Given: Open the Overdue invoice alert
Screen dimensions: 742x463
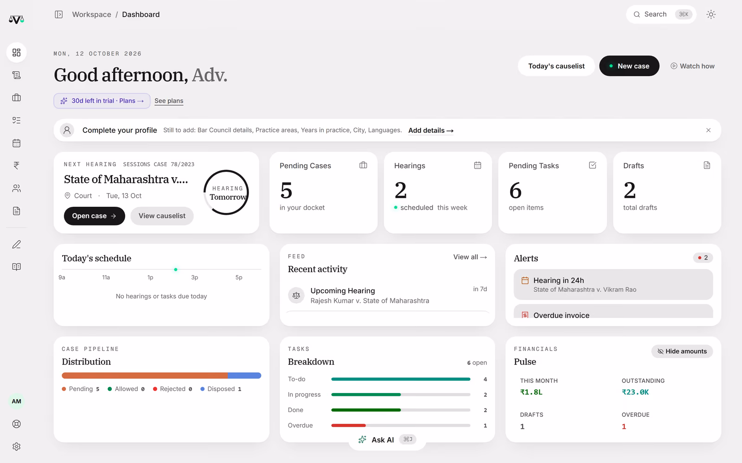Looking at the screenshot, I should coord(613,312).
